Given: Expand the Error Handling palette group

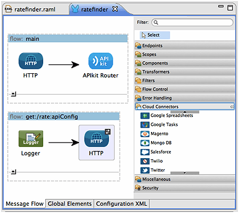Looking at the screenshot, I should click(x=185, y=98).
